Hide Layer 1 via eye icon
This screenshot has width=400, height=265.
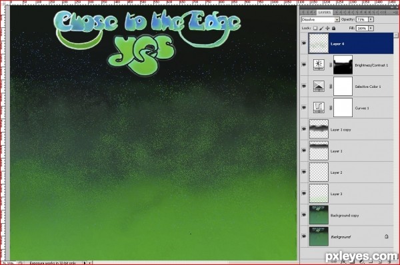pos(304,150)
